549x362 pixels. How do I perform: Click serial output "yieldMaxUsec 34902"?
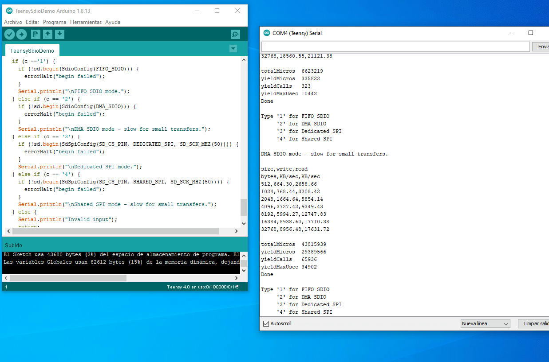[x=289, y=267]
